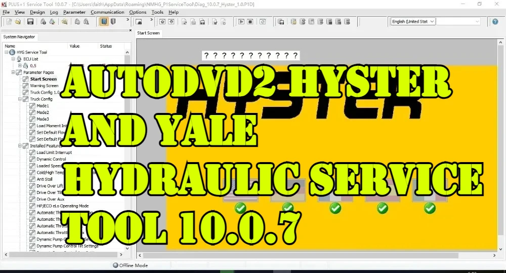Open the Tools menu

coord(157,12)
